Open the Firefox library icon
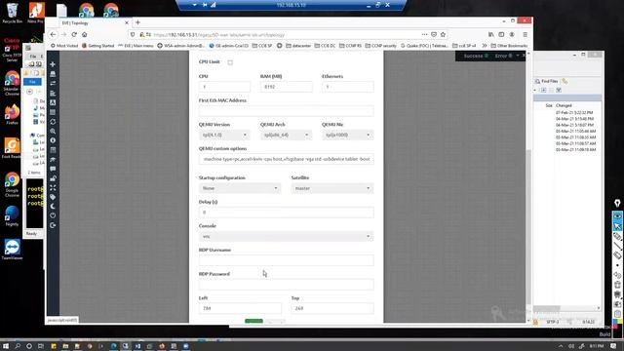Viewport: 624px width, 351px height. 491,35
